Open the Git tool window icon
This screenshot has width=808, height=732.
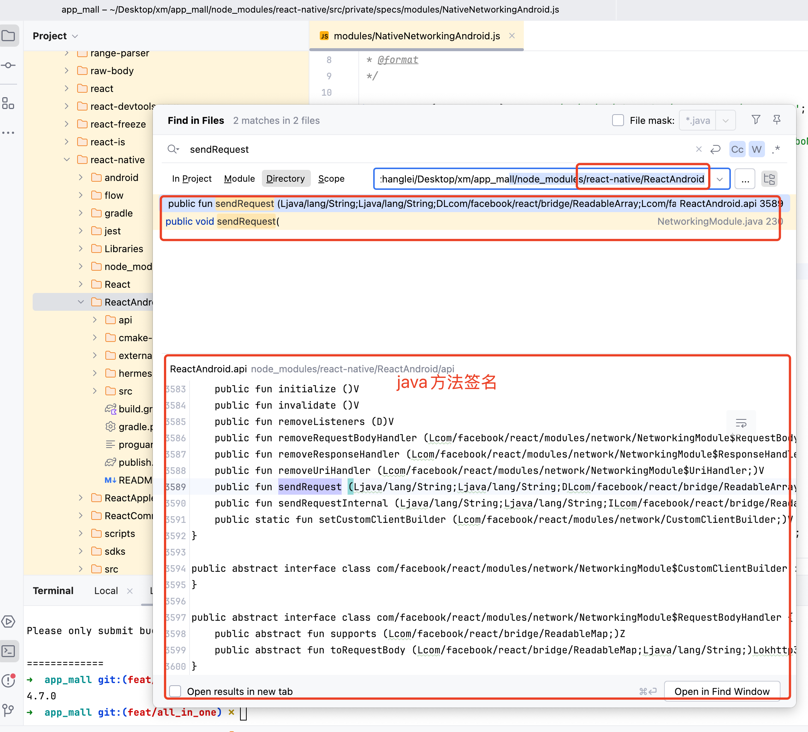(x=9, y=711)
